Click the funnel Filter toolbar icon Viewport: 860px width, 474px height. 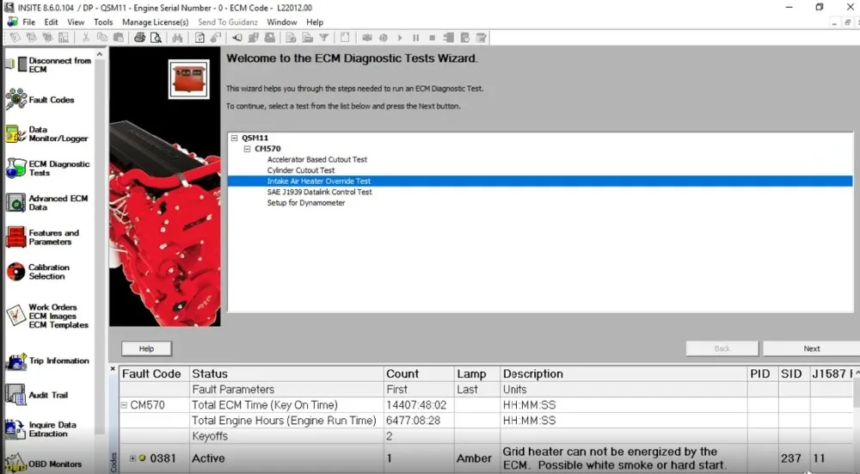click(324, 38)
